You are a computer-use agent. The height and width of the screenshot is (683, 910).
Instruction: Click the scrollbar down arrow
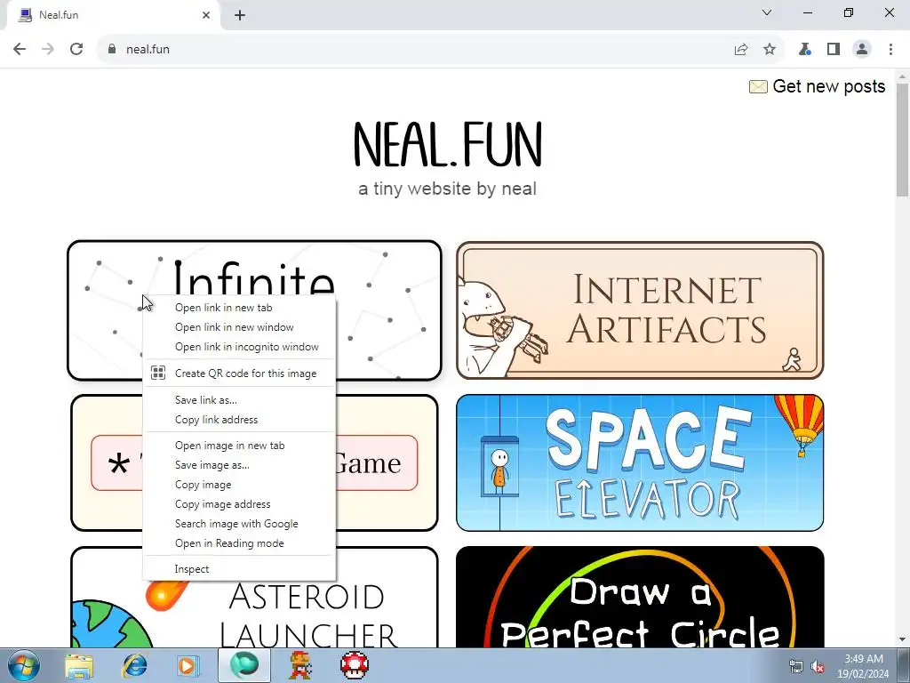(x=902, y=640)
